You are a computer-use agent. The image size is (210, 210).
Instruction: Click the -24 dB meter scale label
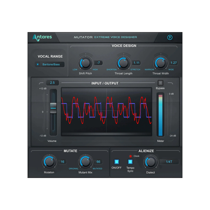[173, 136]
